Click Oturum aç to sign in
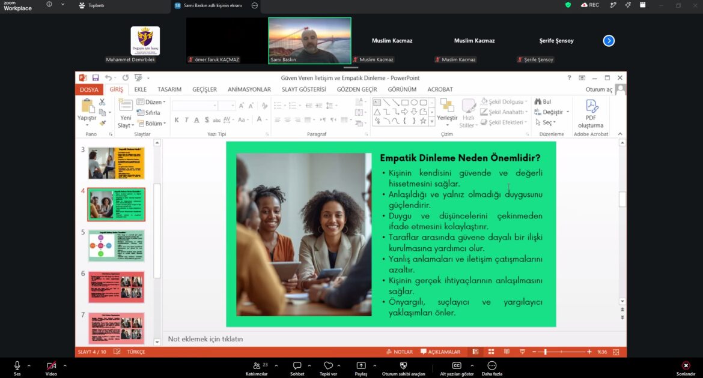The image size is (703, 378). pos(598,89)
